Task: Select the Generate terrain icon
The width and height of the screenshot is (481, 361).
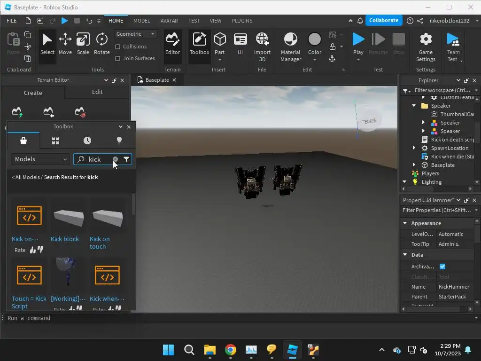Action: pyautogui.click(x=17, y=112)
